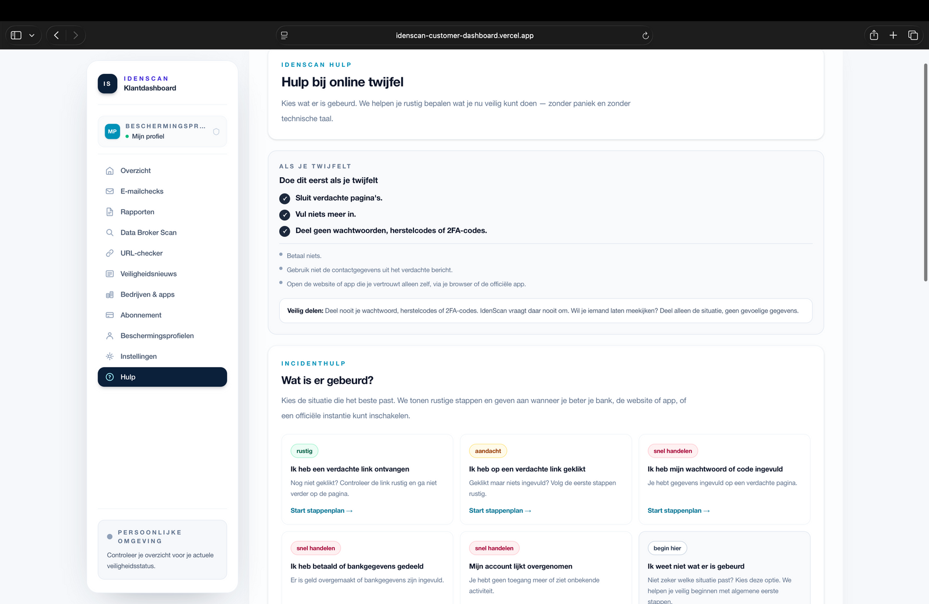The width and height of the screenshot is (929, 604).
Task: Open Instellingen in the sidebar
Action: [163, 356]
